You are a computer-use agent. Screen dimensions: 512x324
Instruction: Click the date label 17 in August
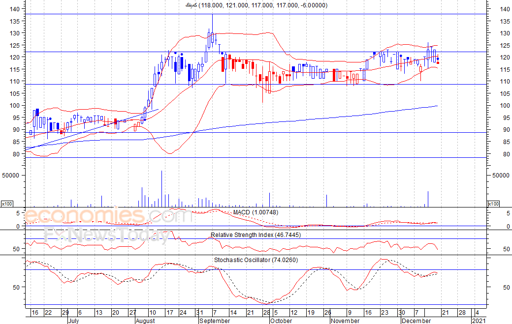tap(170, 313)
